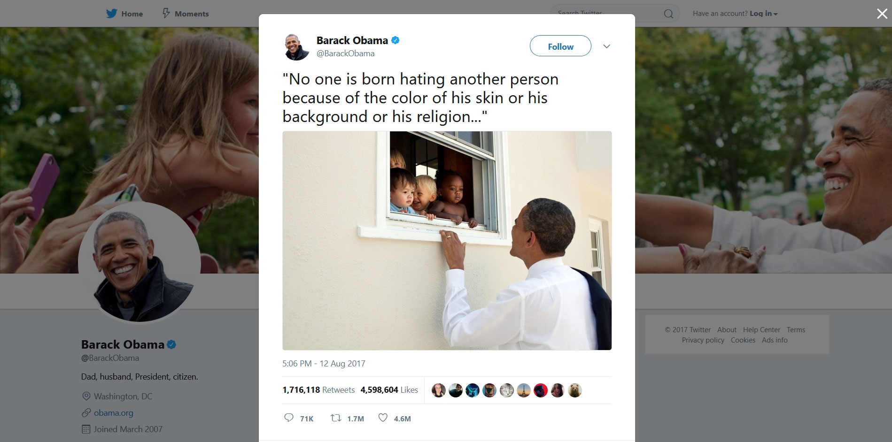The image size is (892, 442).
Task: Click the Eiffel Tower liker avatar
Action: point(523,390)
